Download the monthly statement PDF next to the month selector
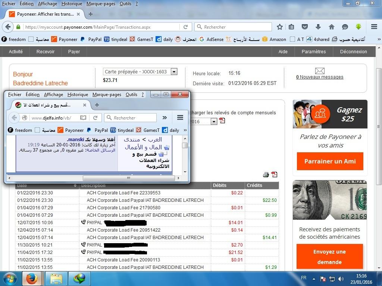 pos(222,121)
